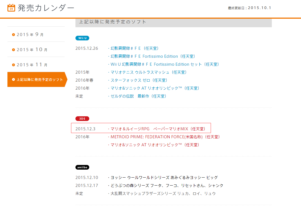Viewport: 301px width, 207px height.
Task: Click the 2015年 date beside マリオテニス
Action: (x=83, y=72)
